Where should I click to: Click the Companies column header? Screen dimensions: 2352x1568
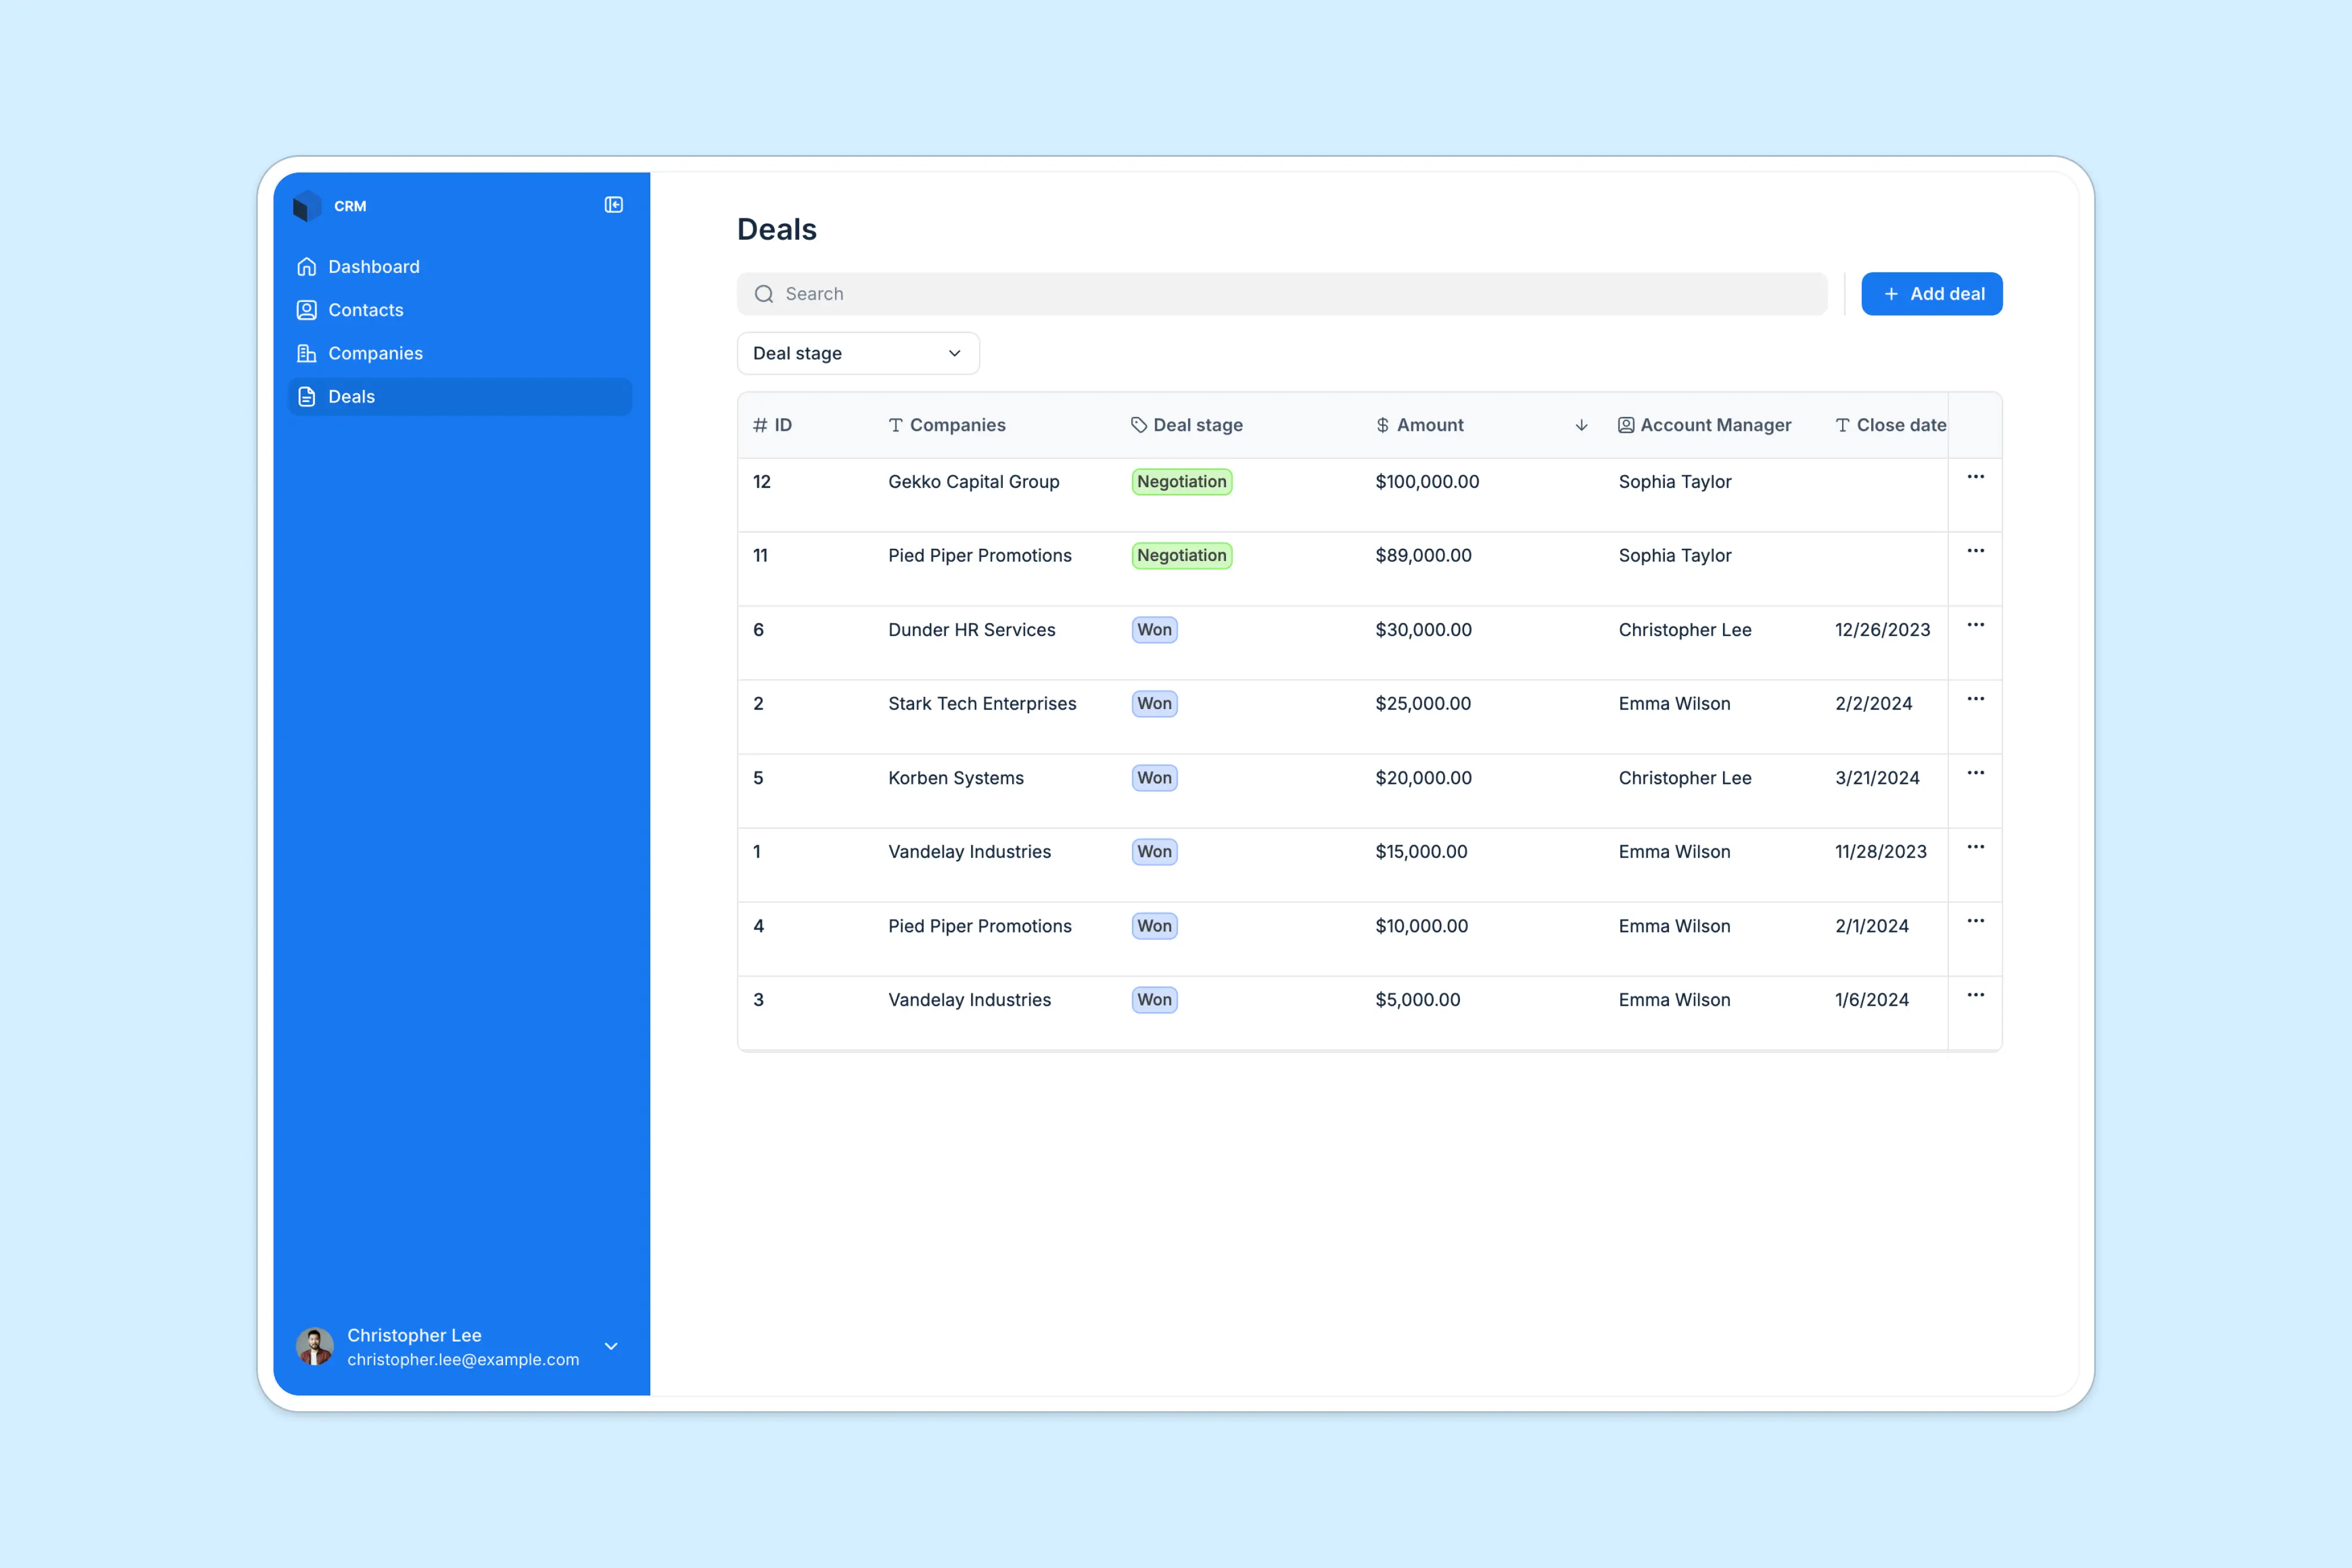(x=957, y=424)
